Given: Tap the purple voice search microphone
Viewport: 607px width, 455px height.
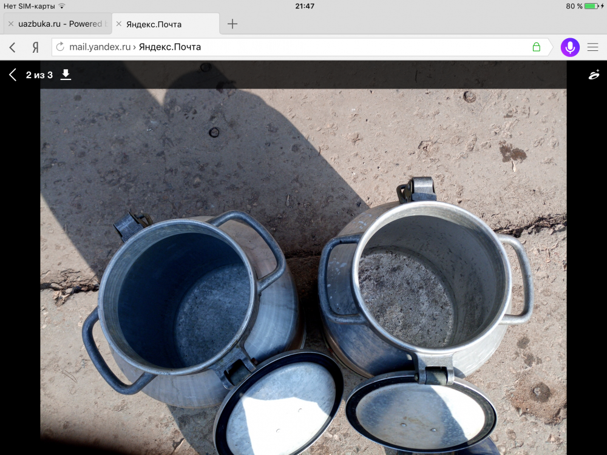Looking at the screenshot, I should (570, 47).
